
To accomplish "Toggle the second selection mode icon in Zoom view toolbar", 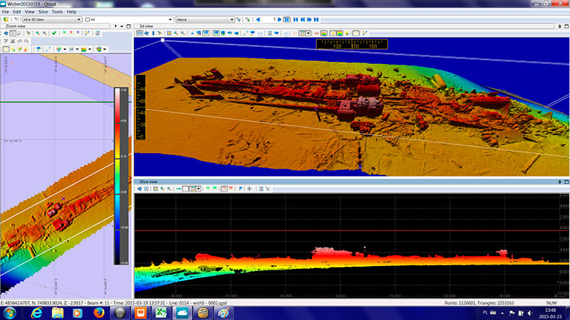I will click(14, 33).
